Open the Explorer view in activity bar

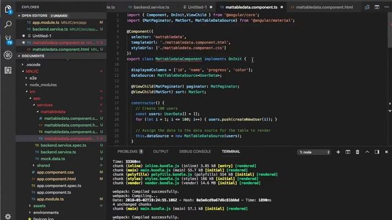(x=8, y=10)
